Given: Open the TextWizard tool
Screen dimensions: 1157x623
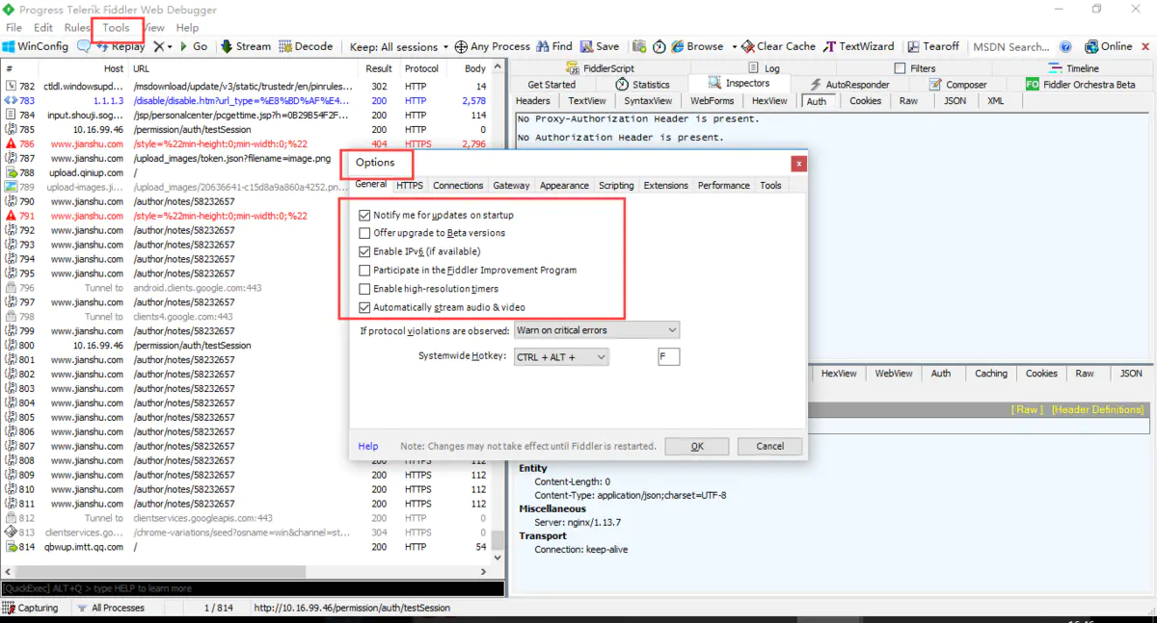Looking at the screenshot, I should point(858,46).
